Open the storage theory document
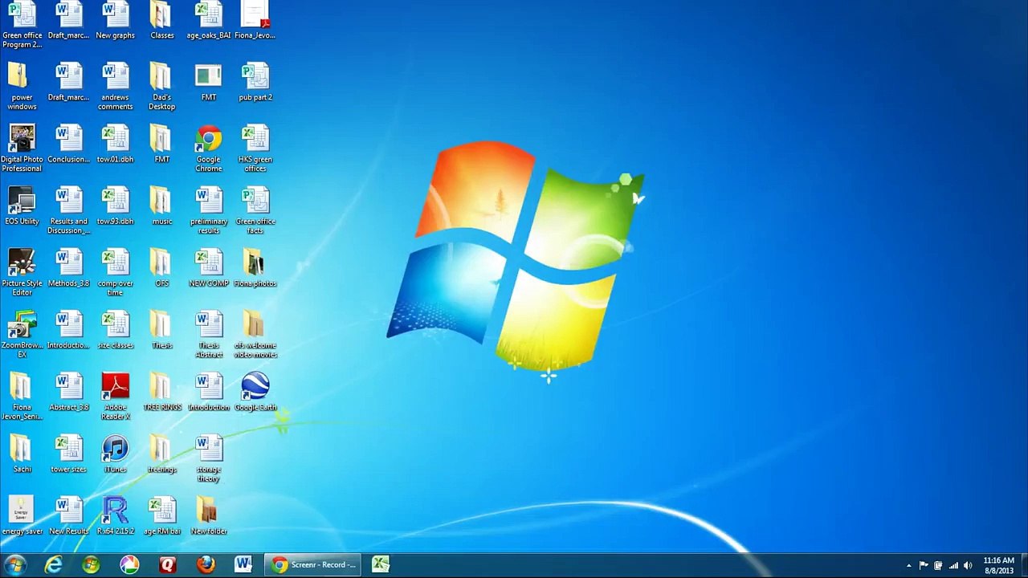This screenshot has width=1028, height=578. [x=208, y=458]
